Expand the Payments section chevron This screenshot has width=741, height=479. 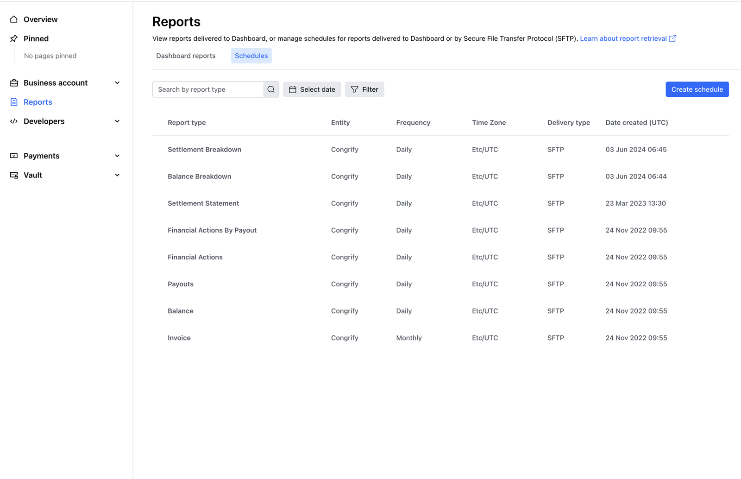[117, 156]
